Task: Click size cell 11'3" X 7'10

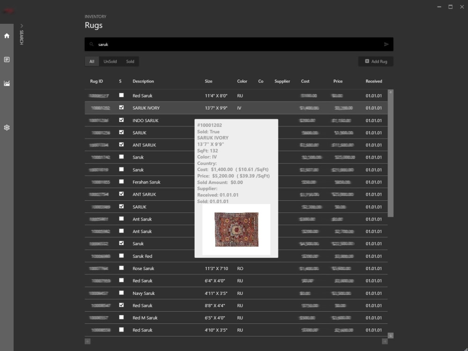Action: (216, 269)
